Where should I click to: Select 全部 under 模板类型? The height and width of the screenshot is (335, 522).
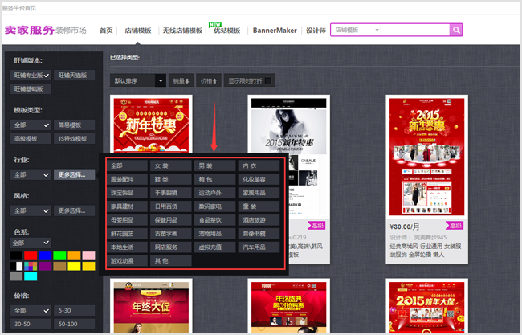31,125
